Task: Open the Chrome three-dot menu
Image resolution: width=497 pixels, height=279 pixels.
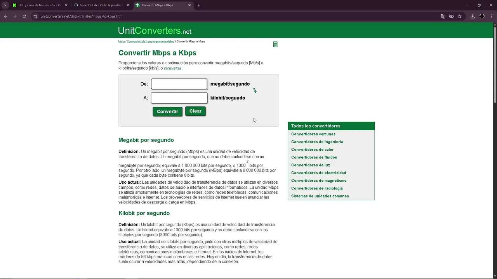Action: (x=491, y=16)
